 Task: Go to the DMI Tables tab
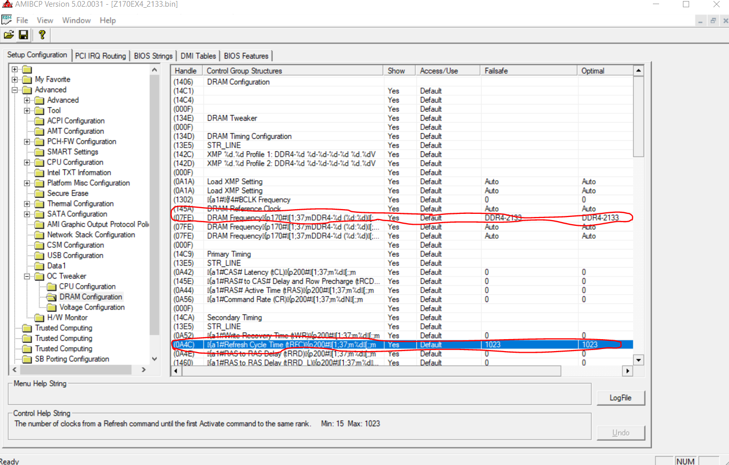[x=198, y=56]
